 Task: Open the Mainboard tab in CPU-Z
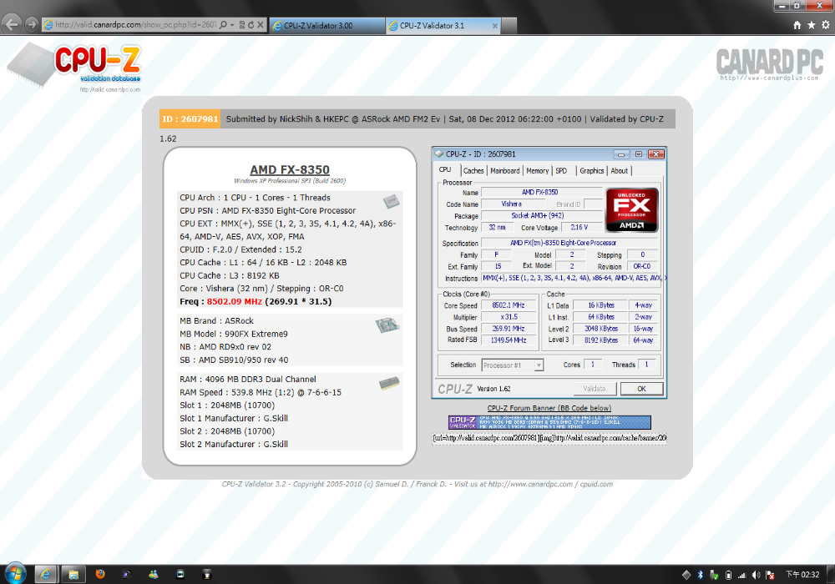point(505,171)
